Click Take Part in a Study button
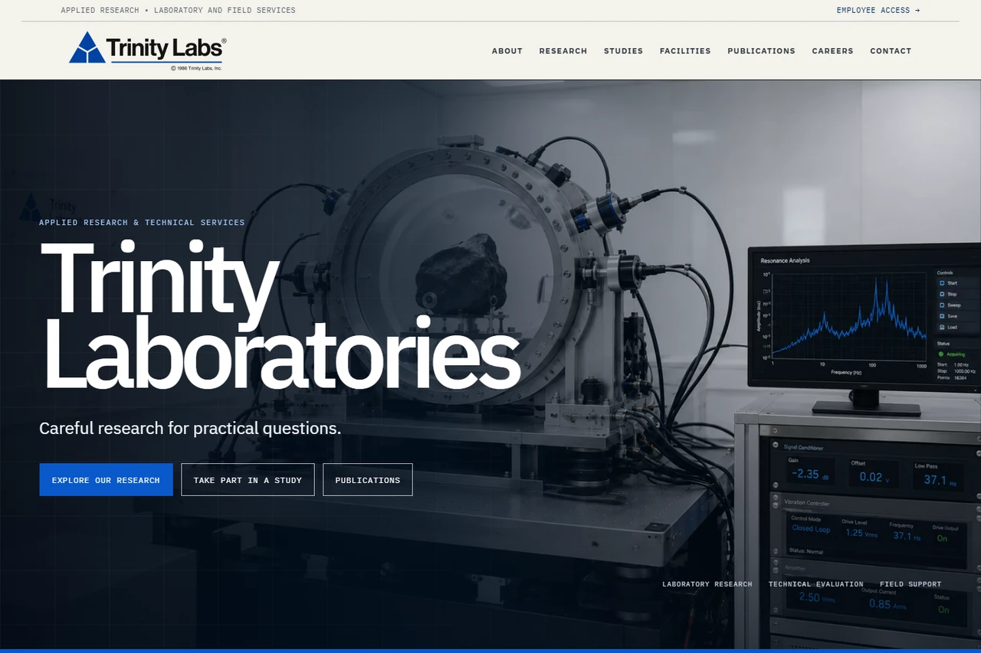The image size is (981, 653). [248, 480]
